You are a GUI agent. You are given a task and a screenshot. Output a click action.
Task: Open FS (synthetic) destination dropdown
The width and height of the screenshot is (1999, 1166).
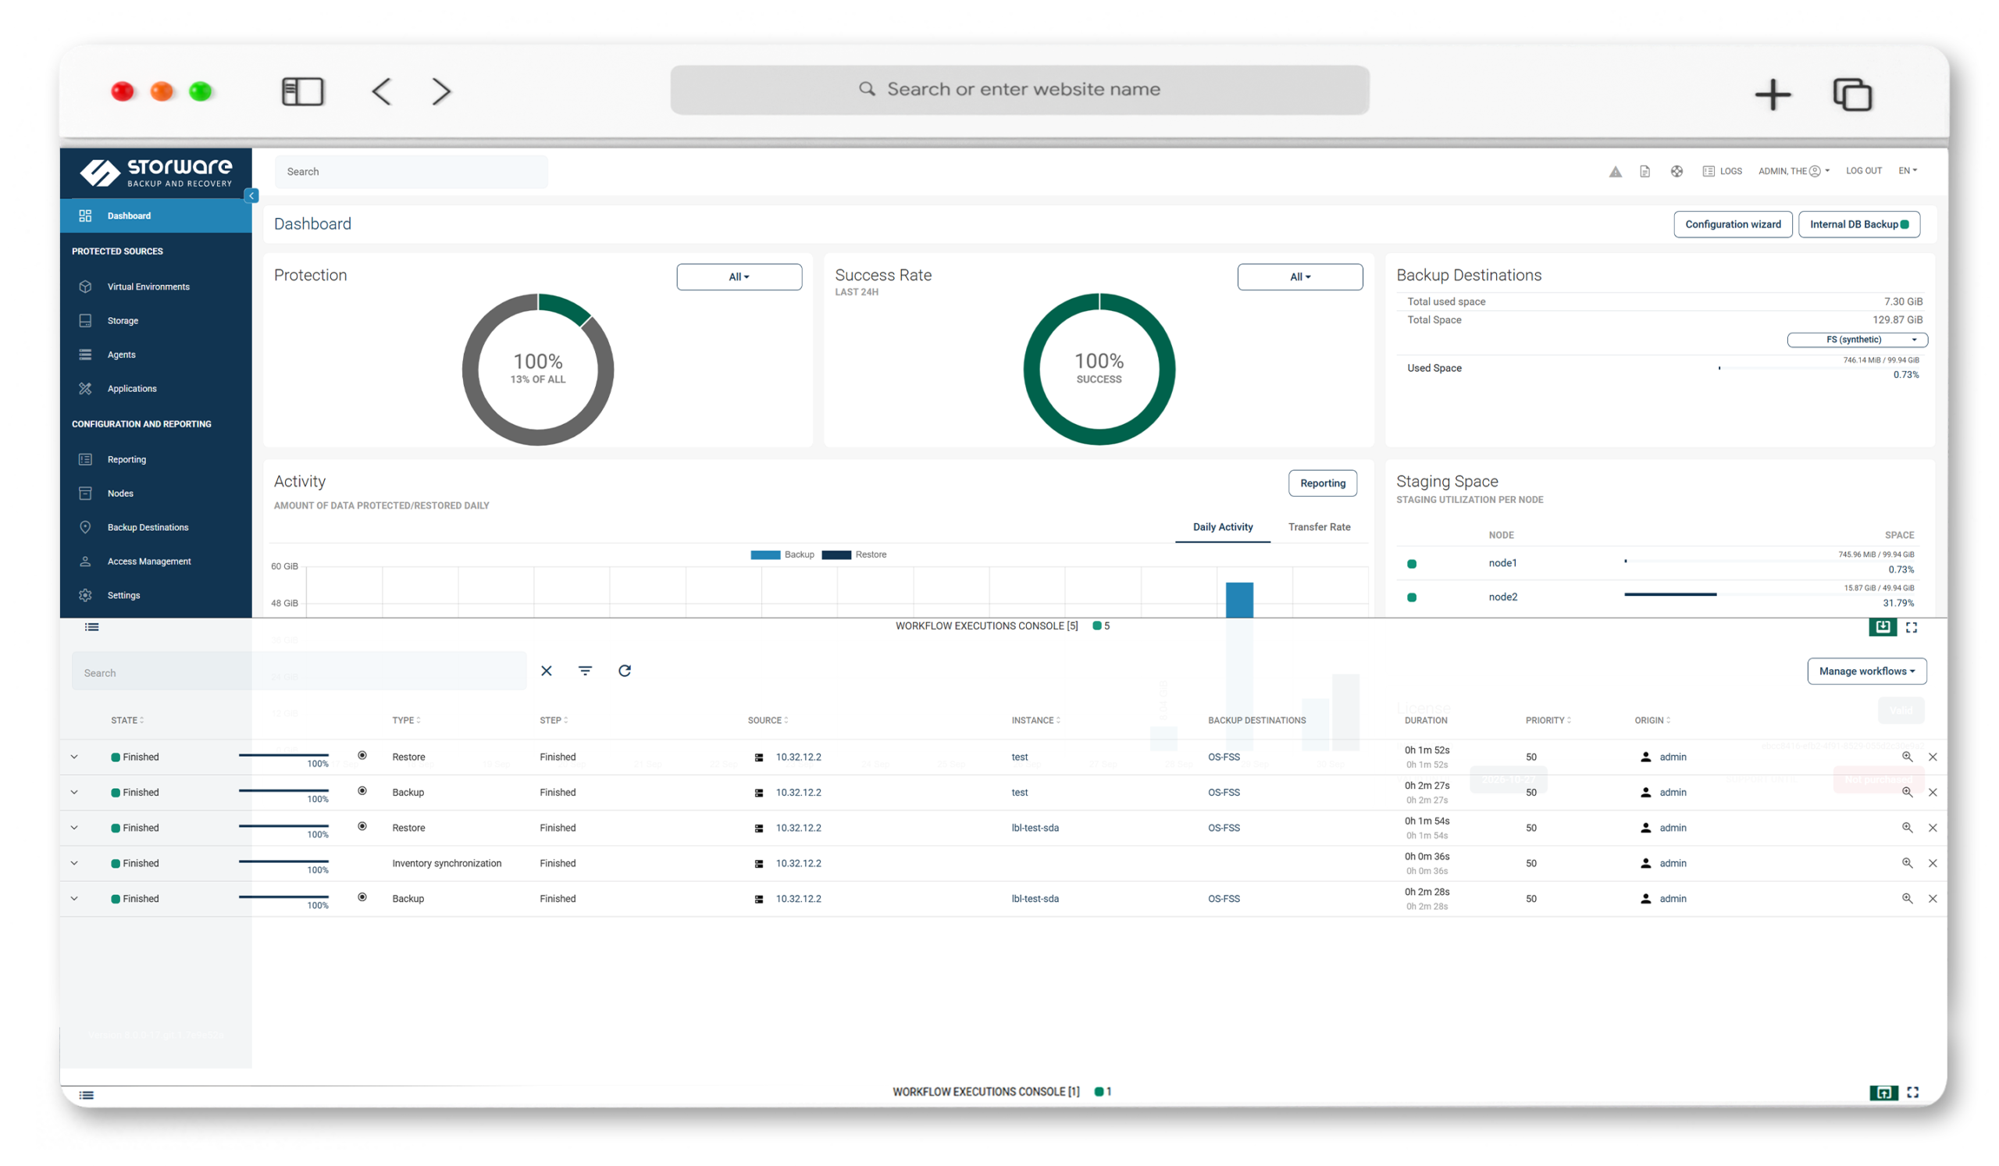tap(1857, 340)
